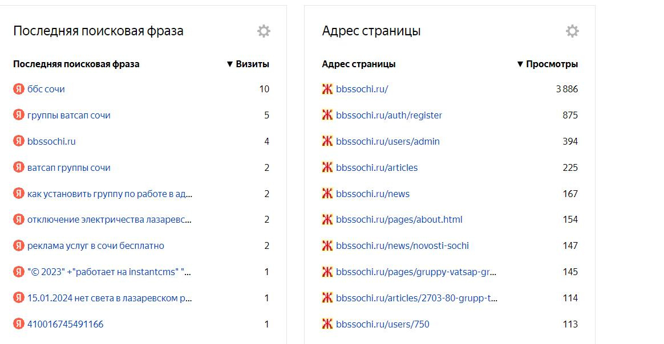Open bbssochi.ru/news/novosti-sochi link

point(402,245)
